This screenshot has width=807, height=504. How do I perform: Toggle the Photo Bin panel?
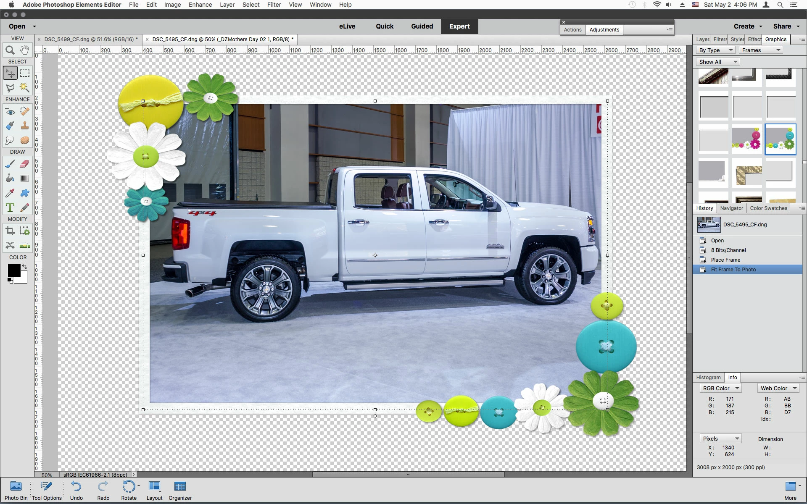point(16,490)
